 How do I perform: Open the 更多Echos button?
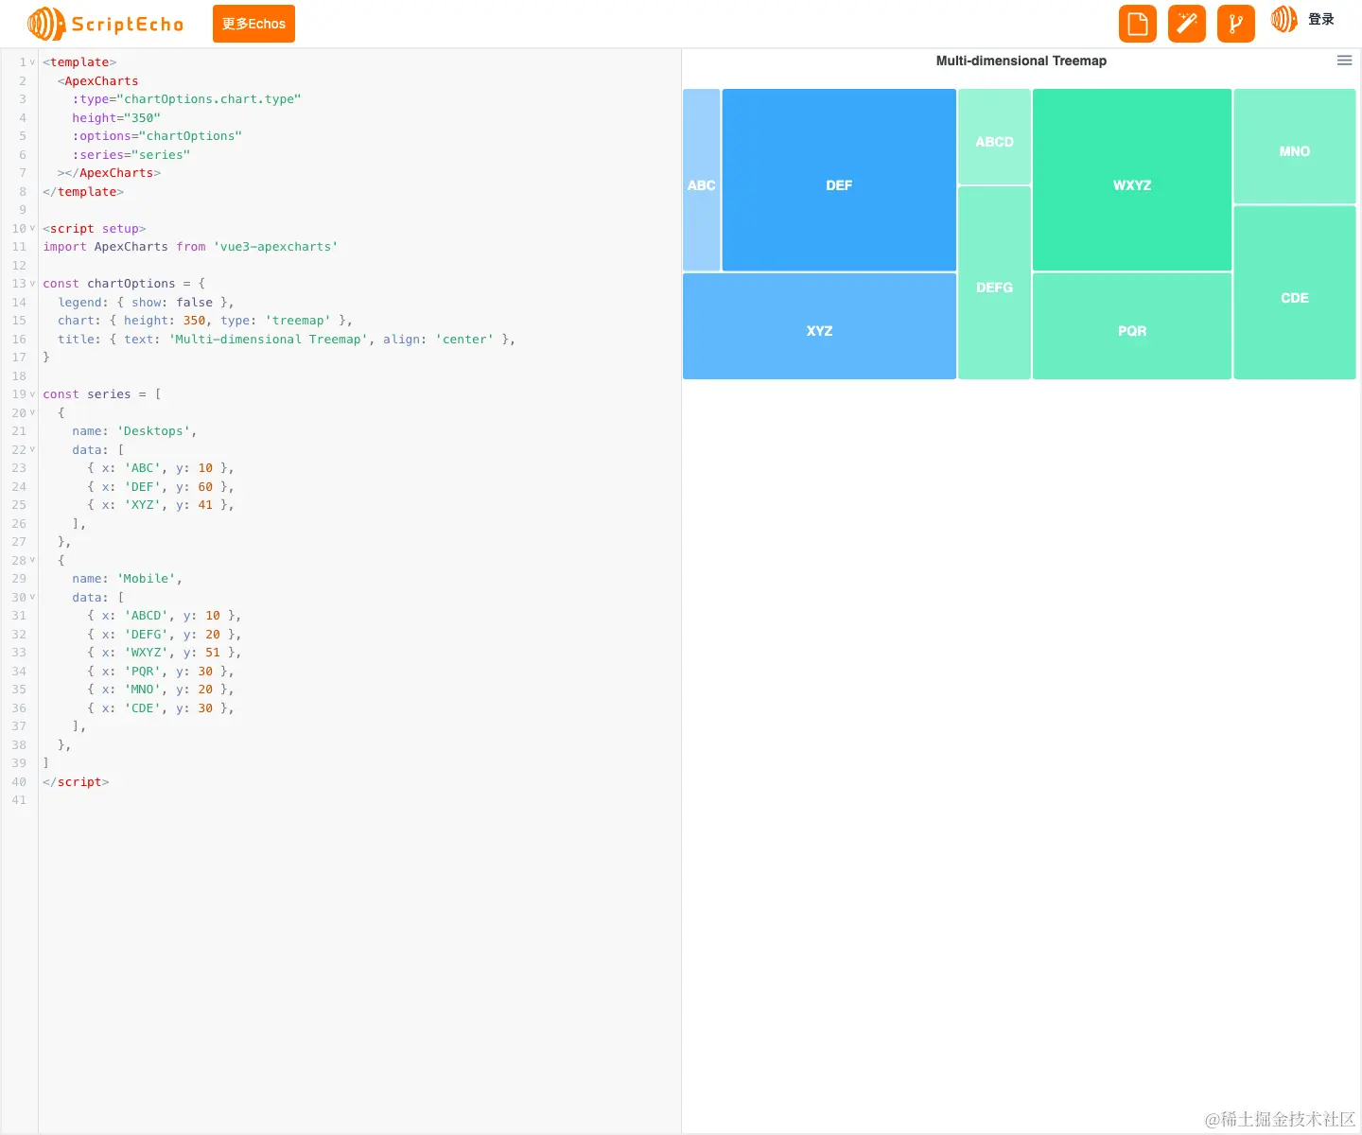tap(253, 24)
